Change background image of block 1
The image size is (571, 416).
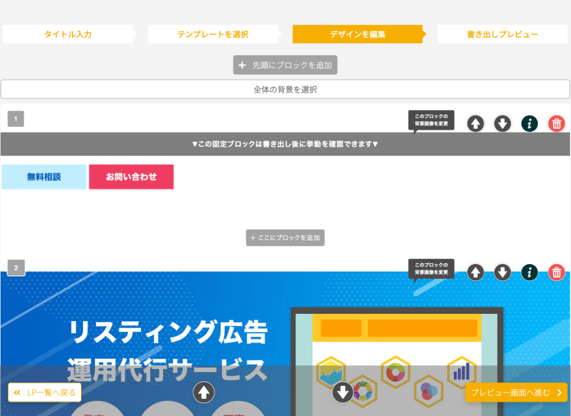[431, 120]
